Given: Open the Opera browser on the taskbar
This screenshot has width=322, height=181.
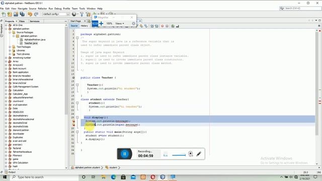Looking at the screenshot, I should [x=153, y=177].
